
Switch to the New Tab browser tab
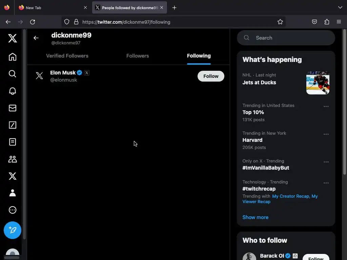pos(52,8)
